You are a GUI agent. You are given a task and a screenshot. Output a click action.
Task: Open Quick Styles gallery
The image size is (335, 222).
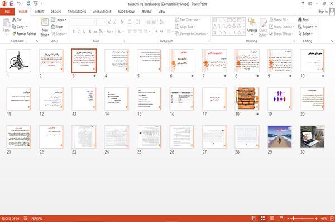pos(263,27)
